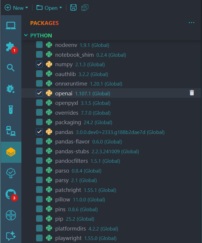The width and height of the screenshot is (202, 243).
Task: Check the pillow package checkbox
Action: [x=40, y=199]
